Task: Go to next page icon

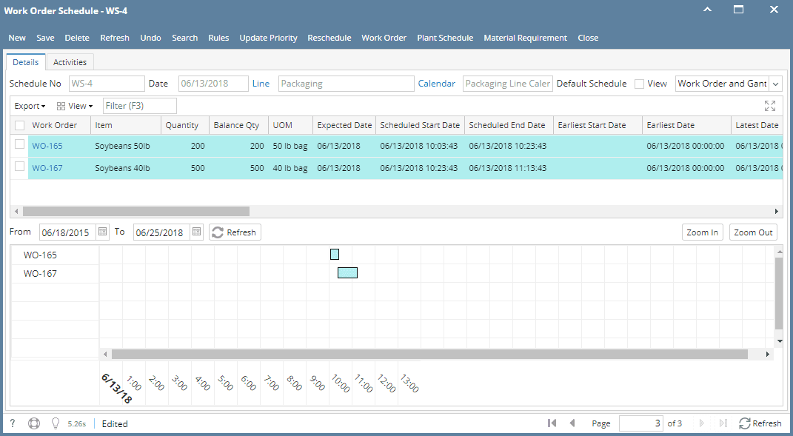Action: pos(701,423)
